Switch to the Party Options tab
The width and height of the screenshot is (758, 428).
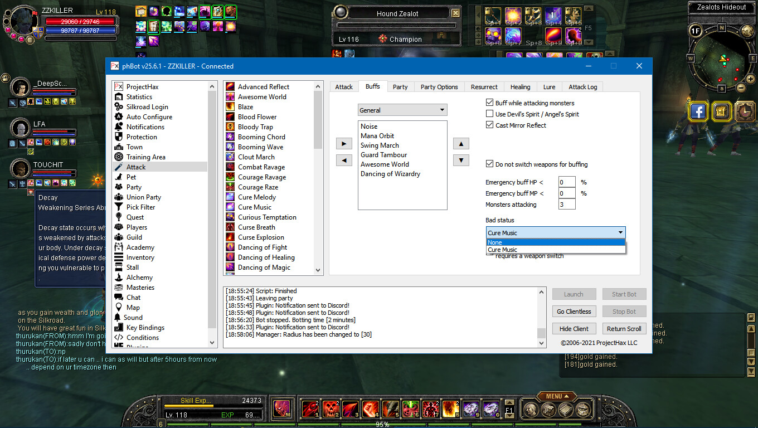[x=439, y=87]
